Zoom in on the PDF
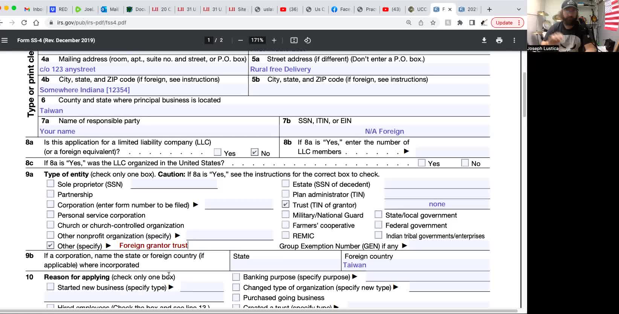Image resolution: width=619 pixels, height=314 pixels. coord(274,40)
